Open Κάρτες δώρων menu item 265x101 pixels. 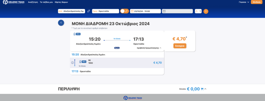(61, 2)
